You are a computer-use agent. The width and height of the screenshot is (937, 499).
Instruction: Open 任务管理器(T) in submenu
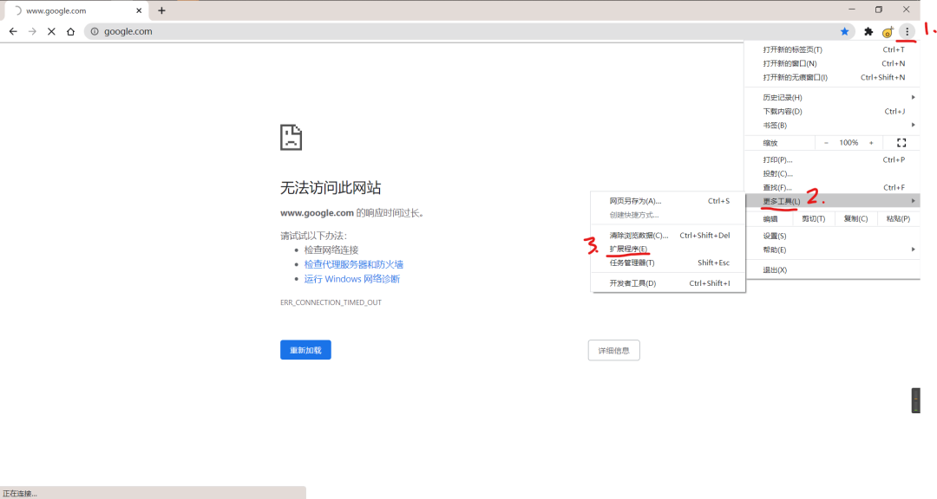(x=668, y=262)
